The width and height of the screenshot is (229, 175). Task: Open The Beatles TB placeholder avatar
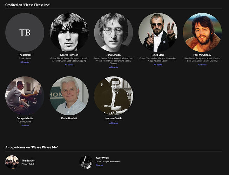(25, 32)
